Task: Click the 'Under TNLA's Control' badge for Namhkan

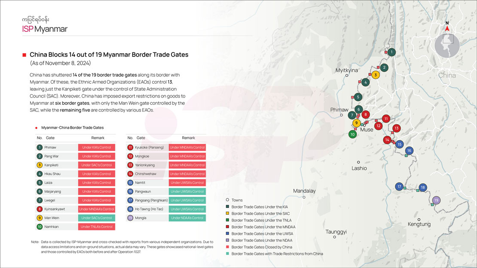Action: coord(97,227)
